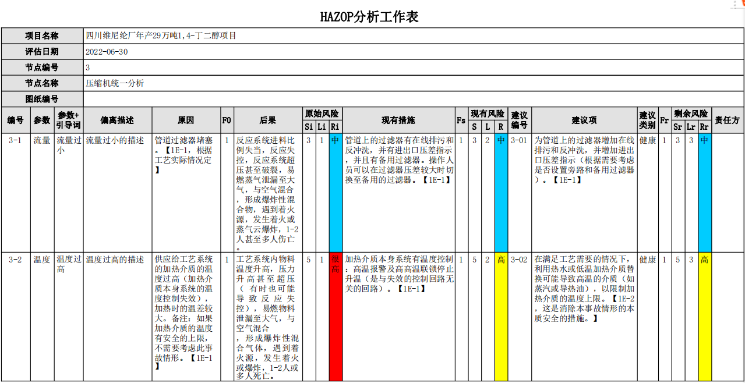Click the 建议编号 column header
Screen dimensions: 745x383
(519, 120)
